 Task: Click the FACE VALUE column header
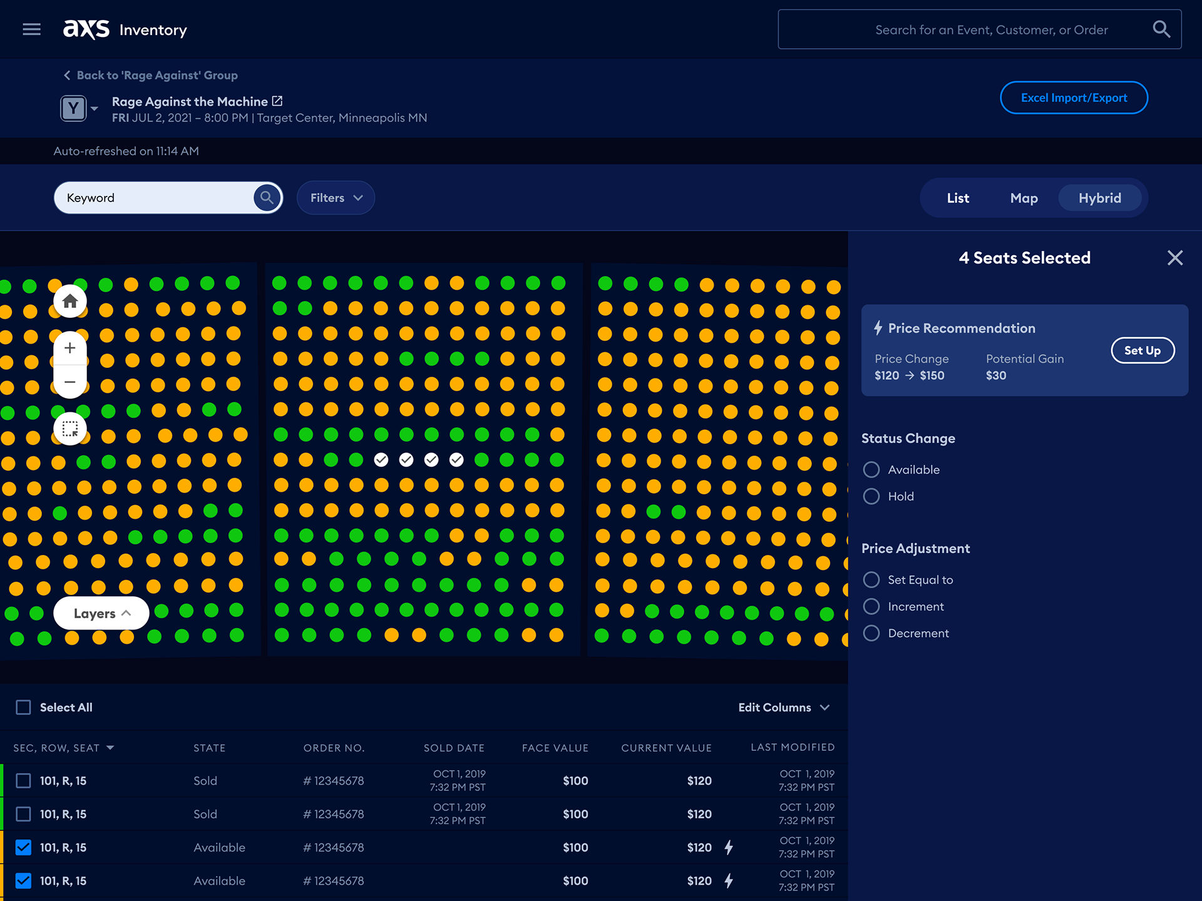[x=555, y=748]
